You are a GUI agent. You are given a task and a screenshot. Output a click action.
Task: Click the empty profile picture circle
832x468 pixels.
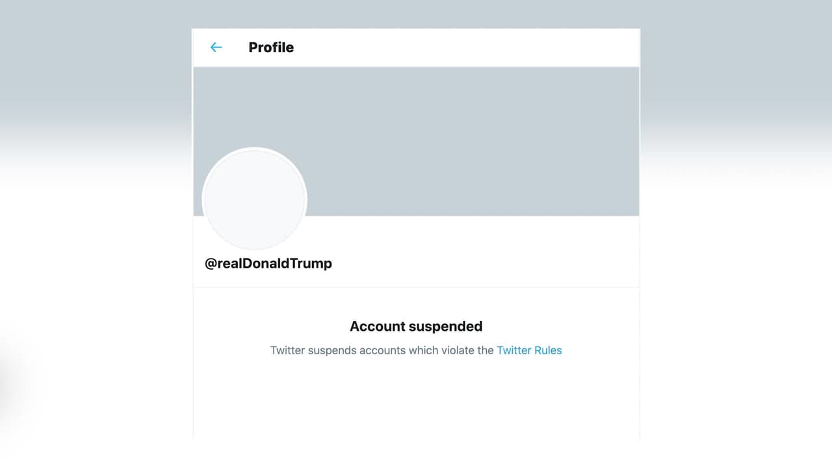(x=254, y=199)
